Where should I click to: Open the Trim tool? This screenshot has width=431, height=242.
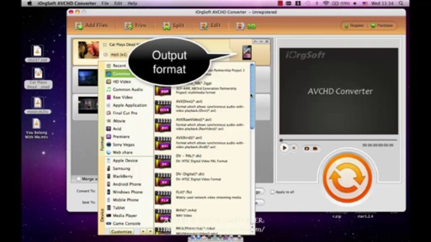(135, 26)
